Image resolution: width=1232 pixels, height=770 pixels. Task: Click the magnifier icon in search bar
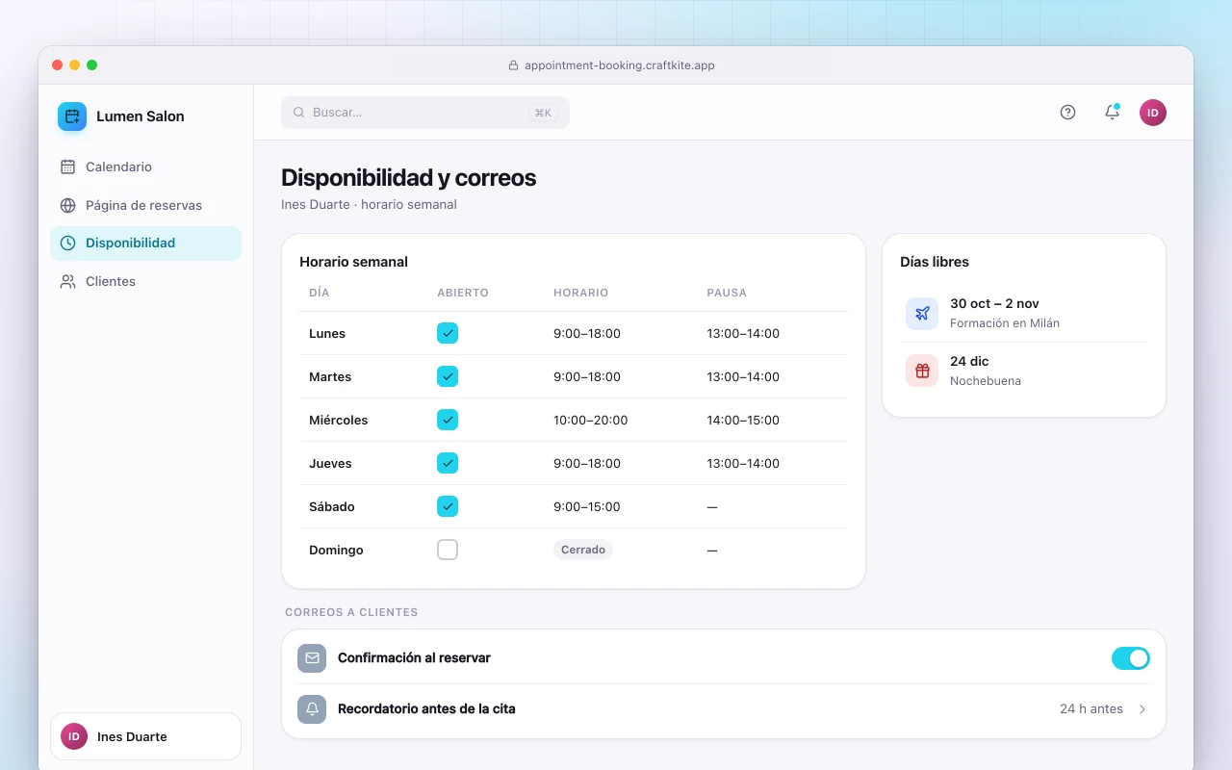click(x=299, y=113)
